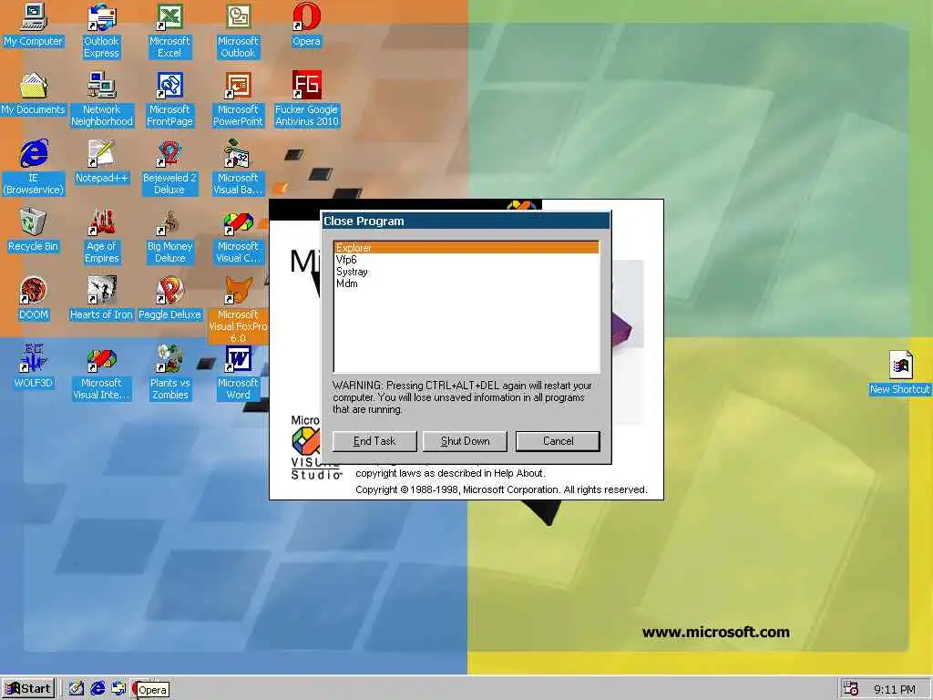Viewport: 933px width, 700px height.
Task: Select Systray in the task list
Action: click(466, 272)
